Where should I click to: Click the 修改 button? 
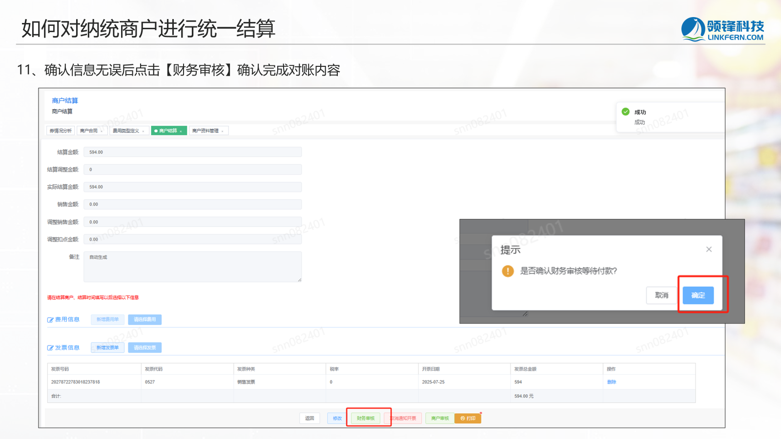tap(337, 418)
